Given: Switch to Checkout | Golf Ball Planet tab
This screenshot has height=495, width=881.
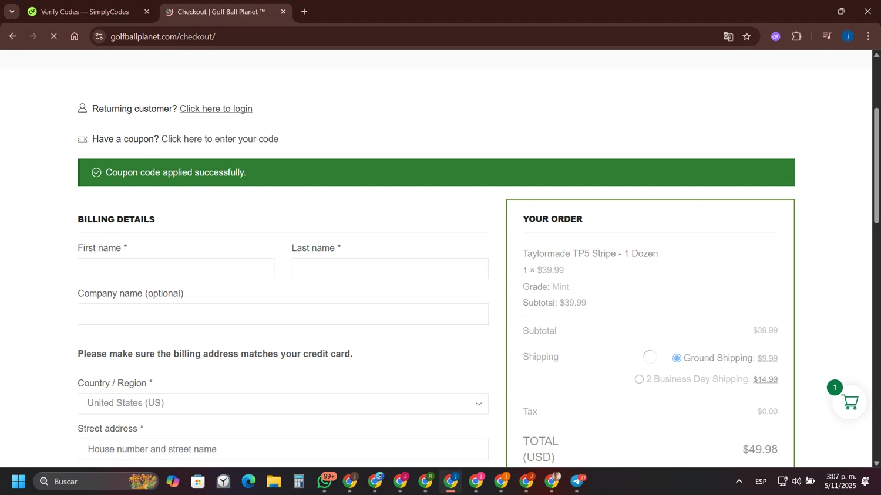Looking at the screenshot, I should 221,12.
